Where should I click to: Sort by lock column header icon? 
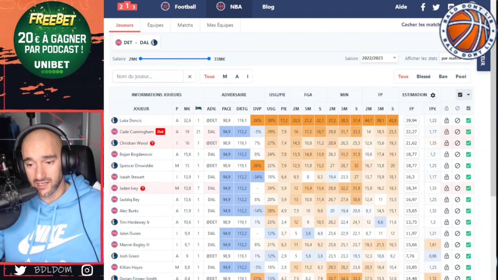point(447,109)
